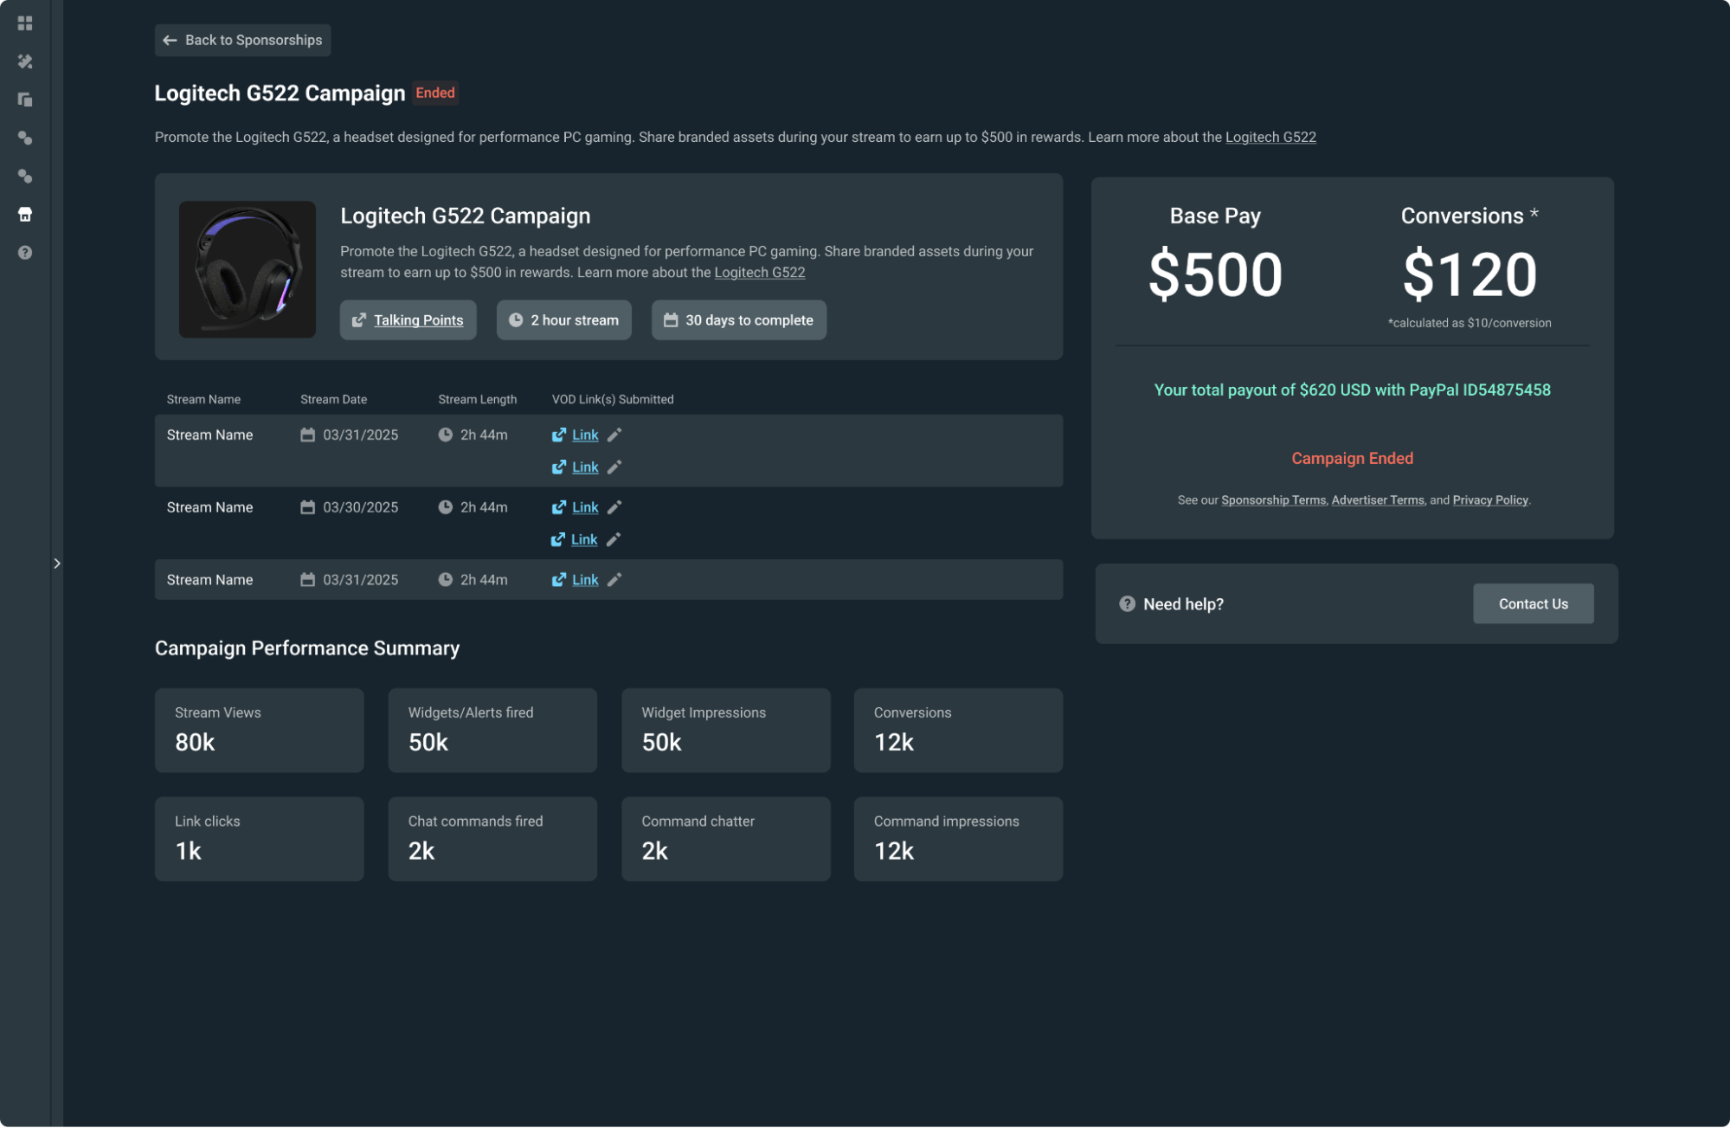Open first VOD Link in the topmost stream row
The image size is (1730, 1128).
coord(585,435)
